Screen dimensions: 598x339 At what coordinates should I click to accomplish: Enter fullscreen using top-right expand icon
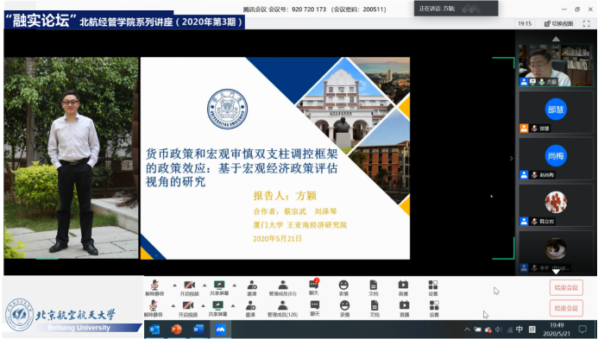587,23
